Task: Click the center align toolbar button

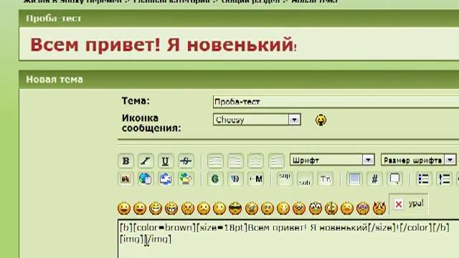Action: click(255, 161)
